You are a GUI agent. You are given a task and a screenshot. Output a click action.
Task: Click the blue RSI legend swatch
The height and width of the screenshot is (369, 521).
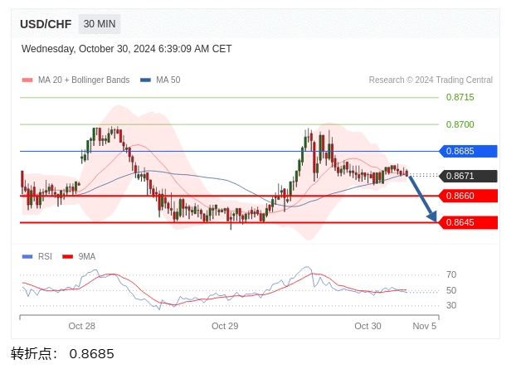[27, 257]
